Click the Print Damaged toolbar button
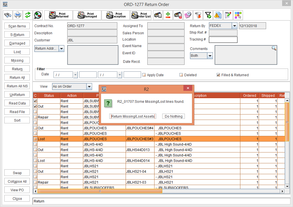Screen dimensions: 293x207 click(87, 15)
